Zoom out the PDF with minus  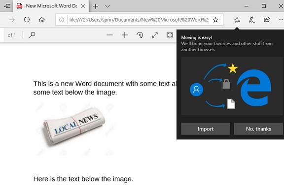[109, 35]
